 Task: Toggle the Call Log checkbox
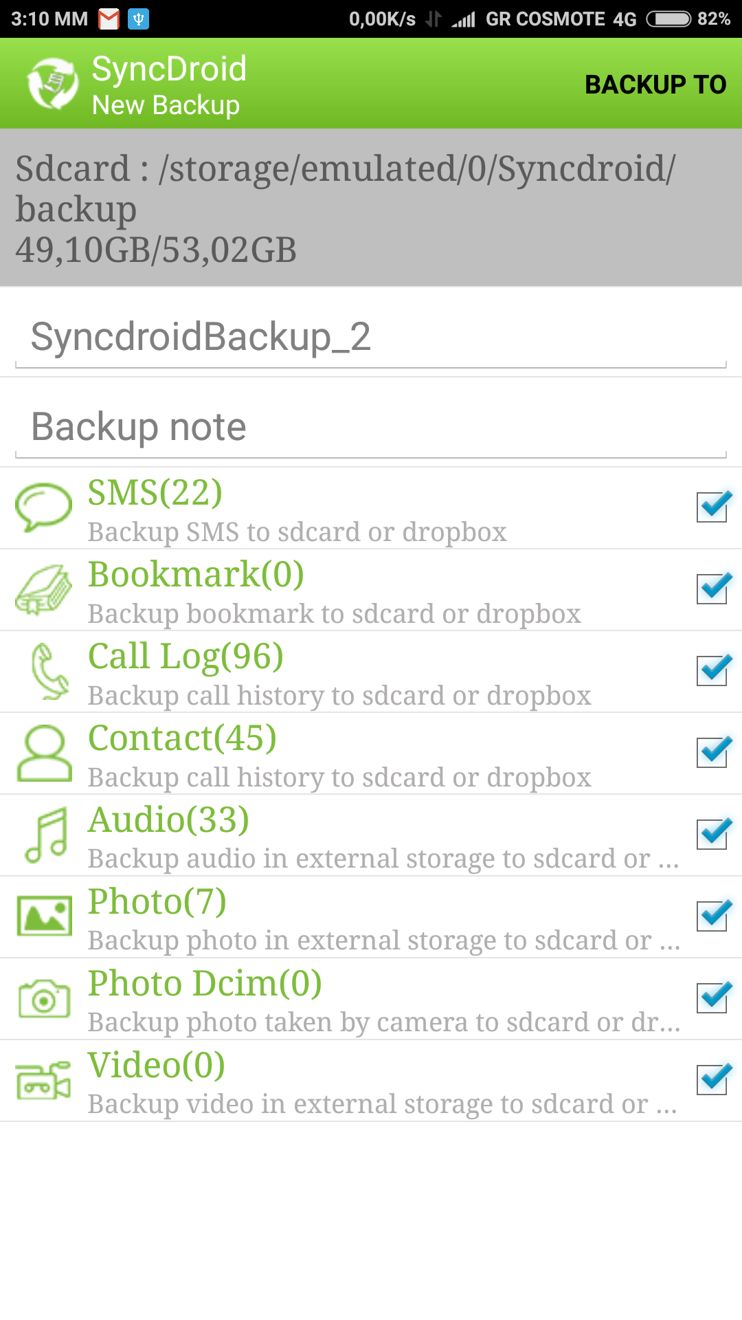click(712, 671)
